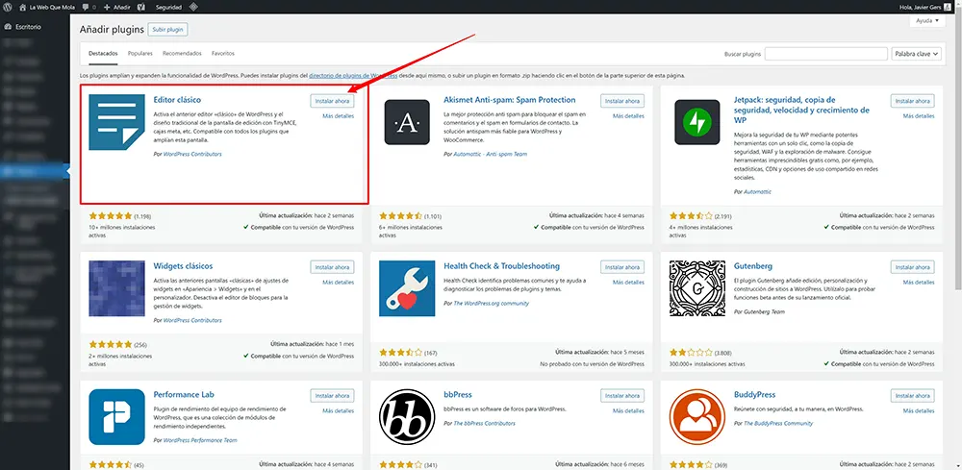The image size is (962, 470).
Task: Switch to the Favoritos tab
Action: [x=222, y=54]
